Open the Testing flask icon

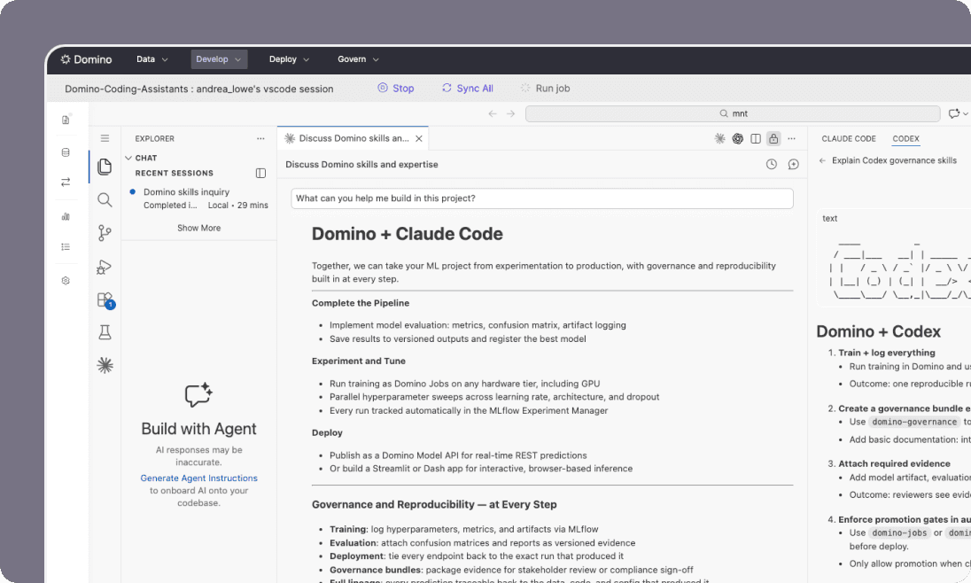tap(105, 333)
